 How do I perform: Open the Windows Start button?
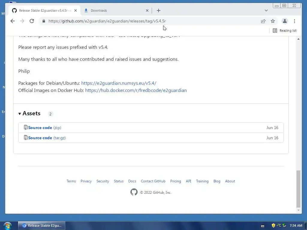coord(7,226)
